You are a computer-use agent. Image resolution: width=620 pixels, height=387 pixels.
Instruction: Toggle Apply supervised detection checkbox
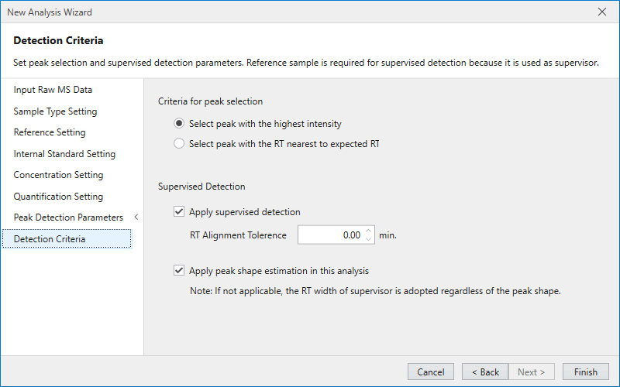pos(180,212)
